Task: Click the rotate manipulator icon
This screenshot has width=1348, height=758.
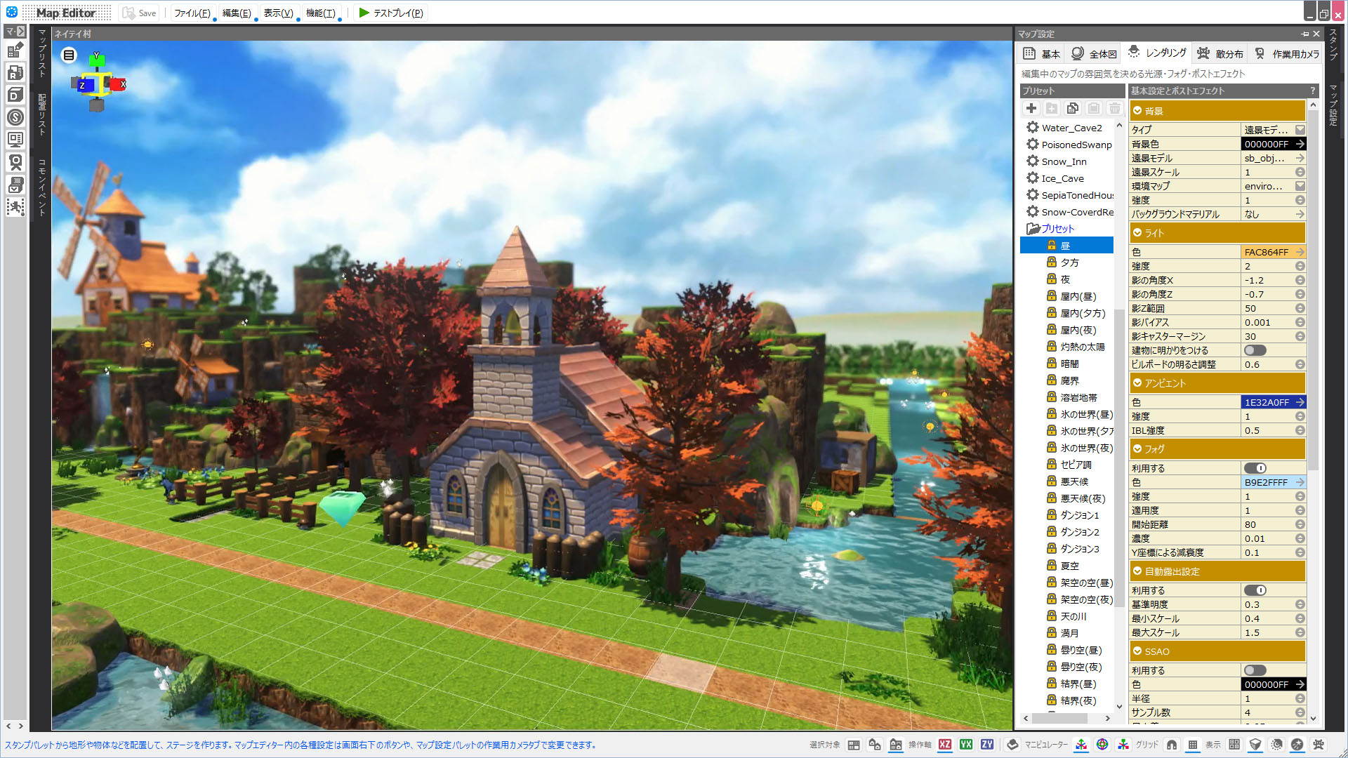Action: click(1102, 745)
